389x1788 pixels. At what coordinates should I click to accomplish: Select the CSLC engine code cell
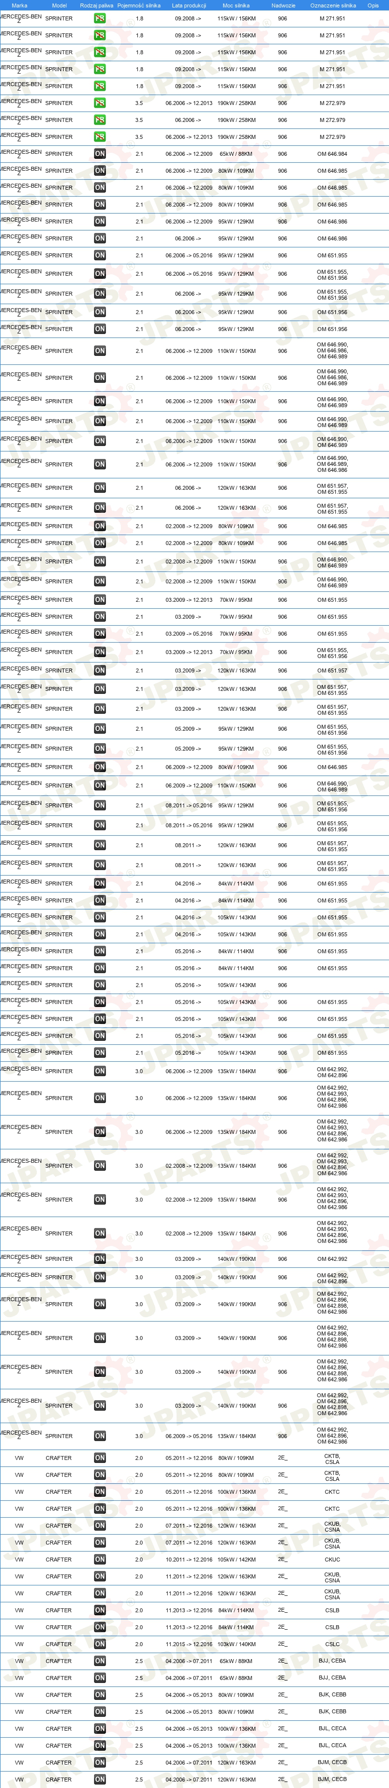pyautogui.click(x=332, y=1644)
